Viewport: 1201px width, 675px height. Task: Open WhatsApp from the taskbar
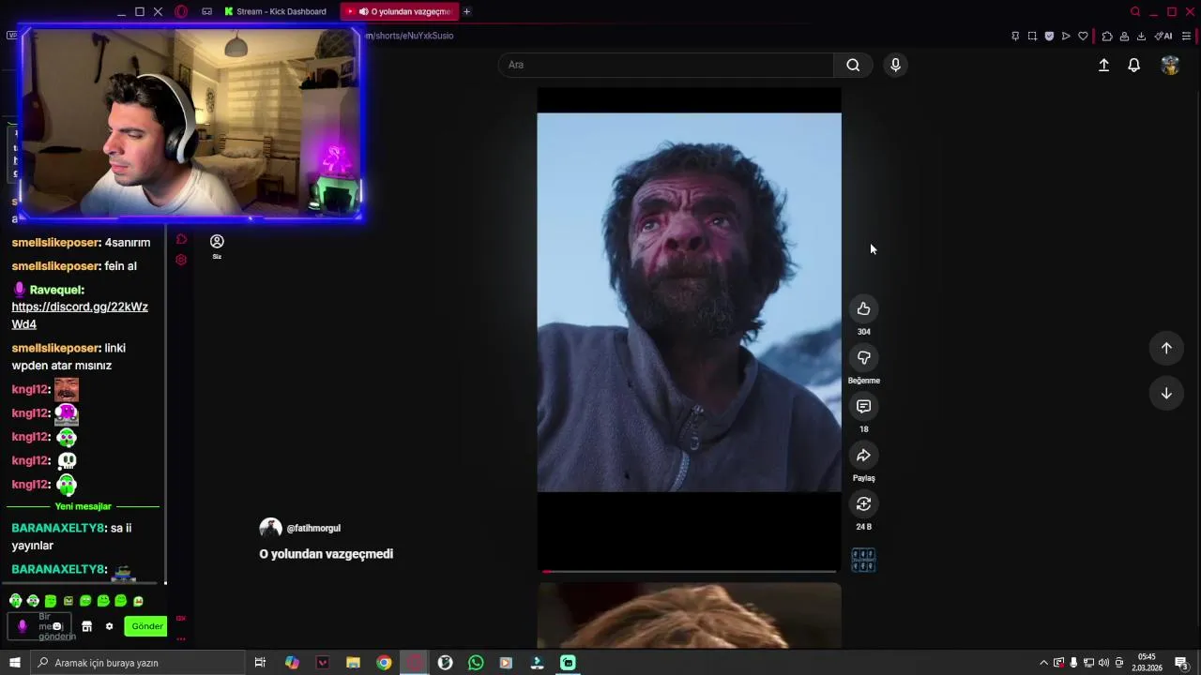point(476,663)
